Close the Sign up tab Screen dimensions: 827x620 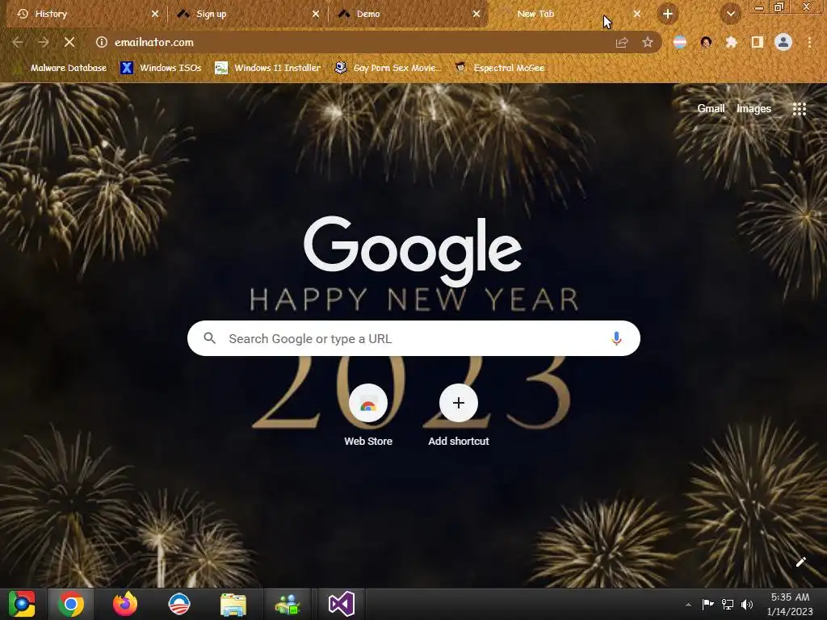tap(316, 14)
